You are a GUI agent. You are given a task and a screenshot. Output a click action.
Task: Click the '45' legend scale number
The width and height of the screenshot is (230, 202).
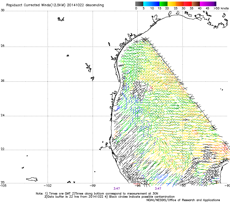[207, 8]
